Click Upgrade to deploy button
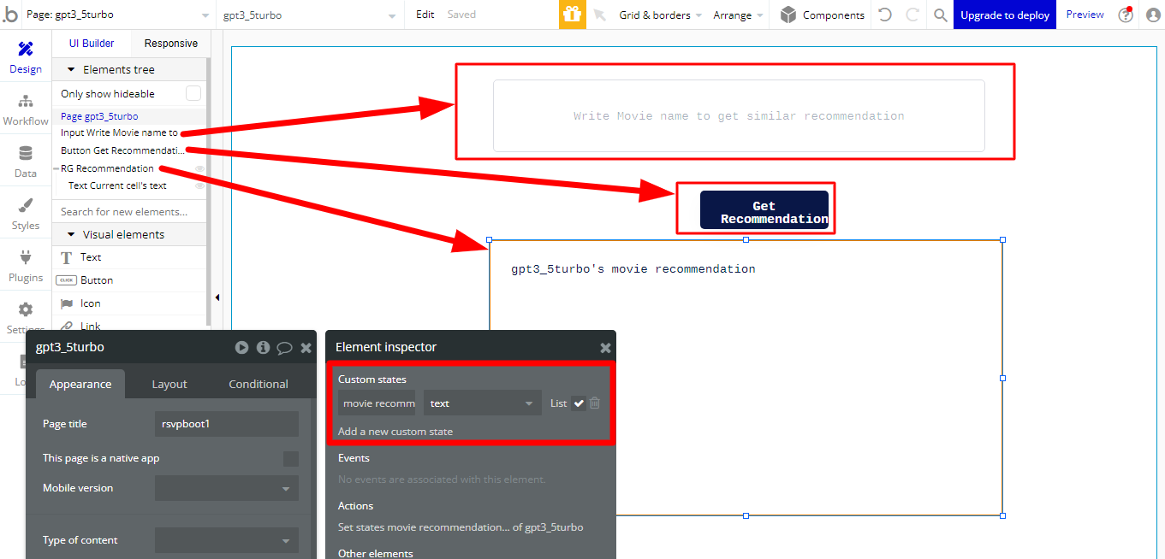1165x559 pixels. point(1005,15)
